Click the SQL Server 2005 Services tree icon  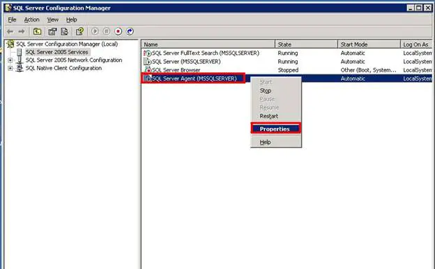pyautogui.click(x=19, y=52)
